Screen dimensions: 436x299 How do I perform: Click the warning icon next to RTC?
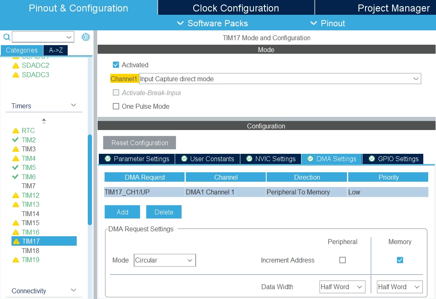(16, 131)
